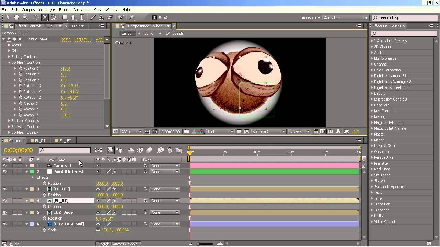The height and width of the screenshot is (247, 440).
Task: Click the DE_FreeFormAE effect Reset link
Action: click(65, 39)
